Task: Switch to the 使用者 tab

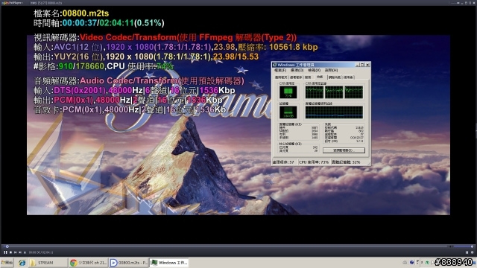Action: 348,77
